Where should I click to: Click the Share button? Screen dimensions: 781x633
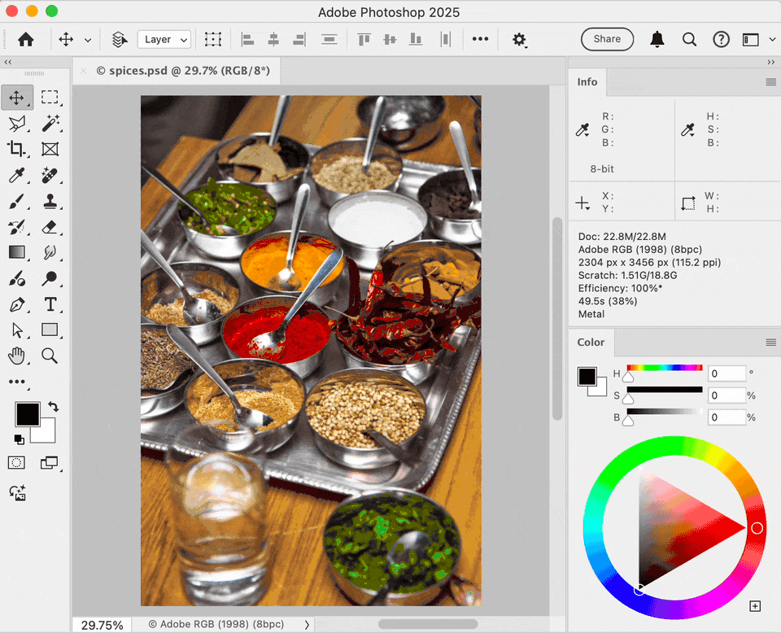[607, 38]
